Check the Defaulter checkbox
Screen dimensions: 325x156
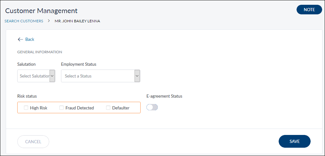click(108, 108)
